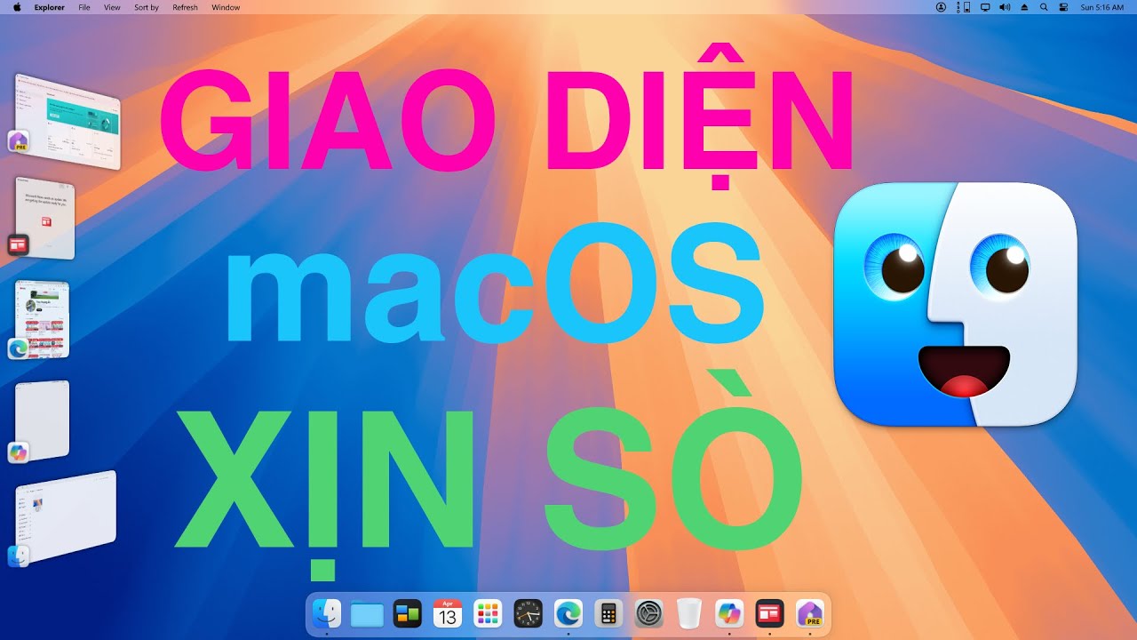This screenshot has height=640, width=1137.
Task: Launch Copilot from the dock
Action: click(729, 613)
